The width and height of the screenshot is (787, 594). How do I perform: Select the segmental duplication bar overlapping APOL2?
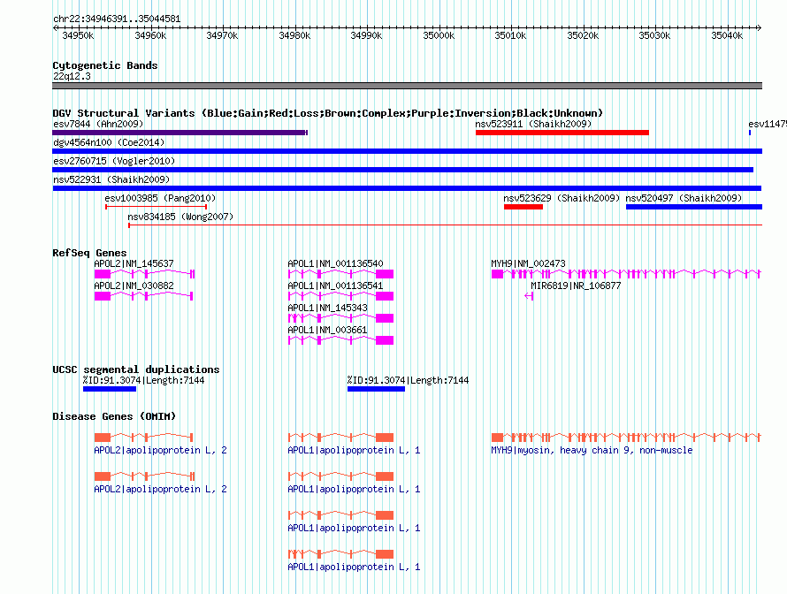coord(110,389)
